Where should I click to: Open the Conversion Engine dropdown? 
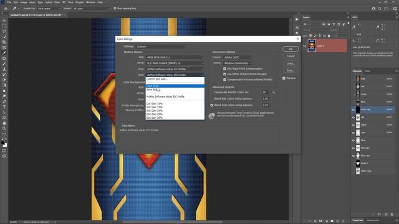[238, 57]
